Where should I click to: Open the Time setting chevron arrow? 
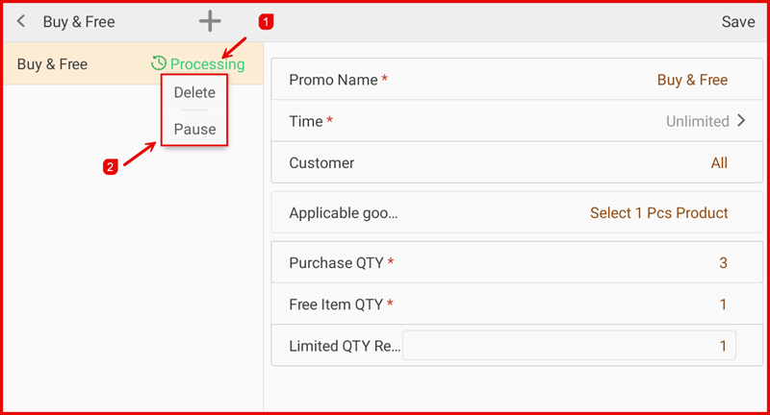(x=741, y=121)
